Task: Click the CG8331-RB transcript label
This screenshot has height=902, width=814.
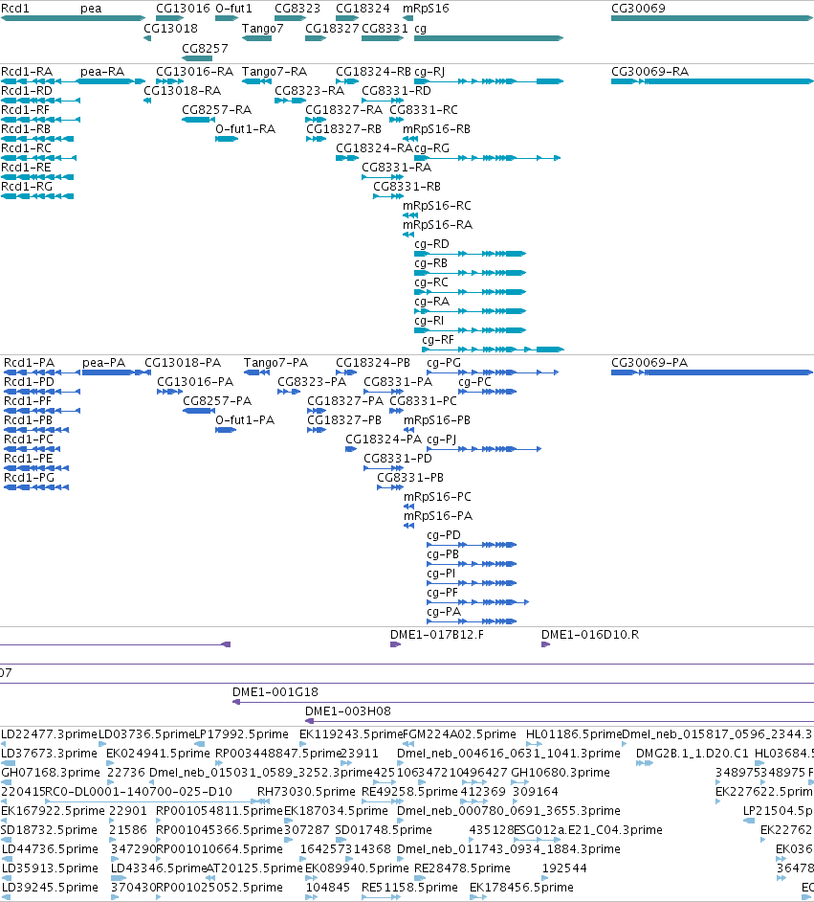Action: tap(407, 187)
